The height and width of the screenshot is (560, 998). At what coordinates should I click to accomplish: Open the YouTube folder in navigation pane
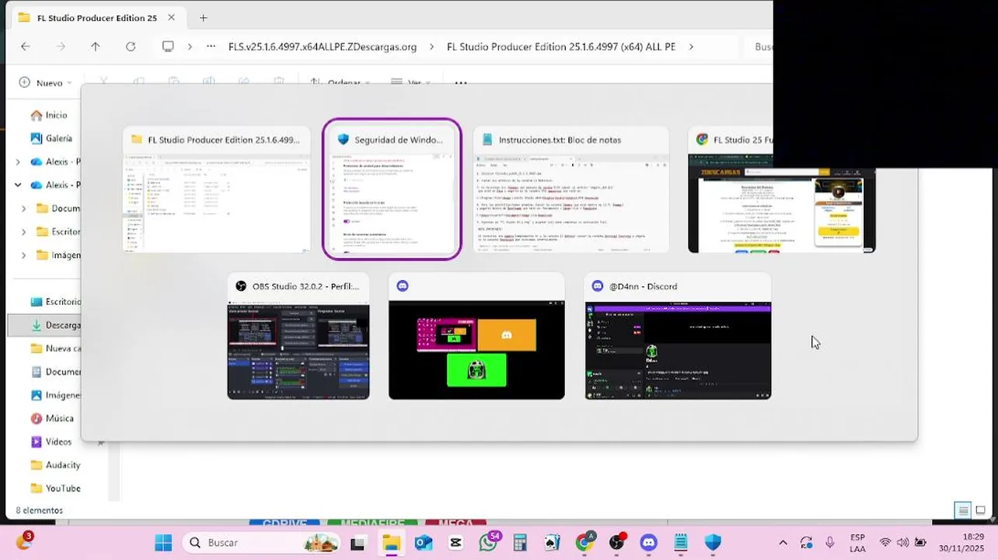point(54,488)
